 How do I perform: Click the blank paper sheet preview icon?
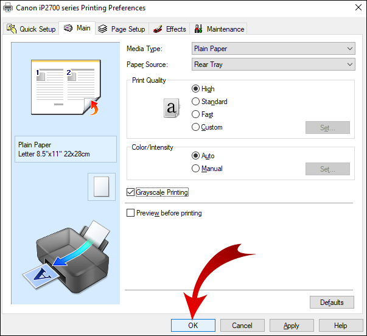pos(102,187)
